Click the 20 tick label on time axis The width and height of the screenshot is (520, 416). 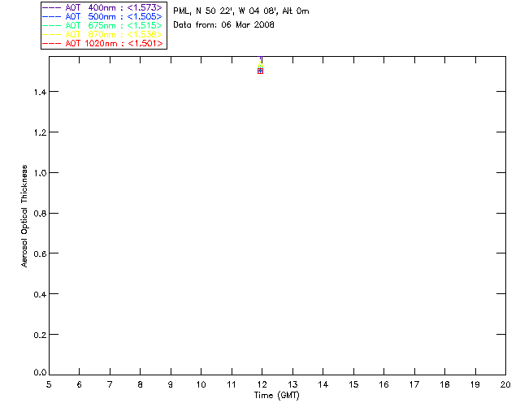pyautogui.click(x=505, y=384)
